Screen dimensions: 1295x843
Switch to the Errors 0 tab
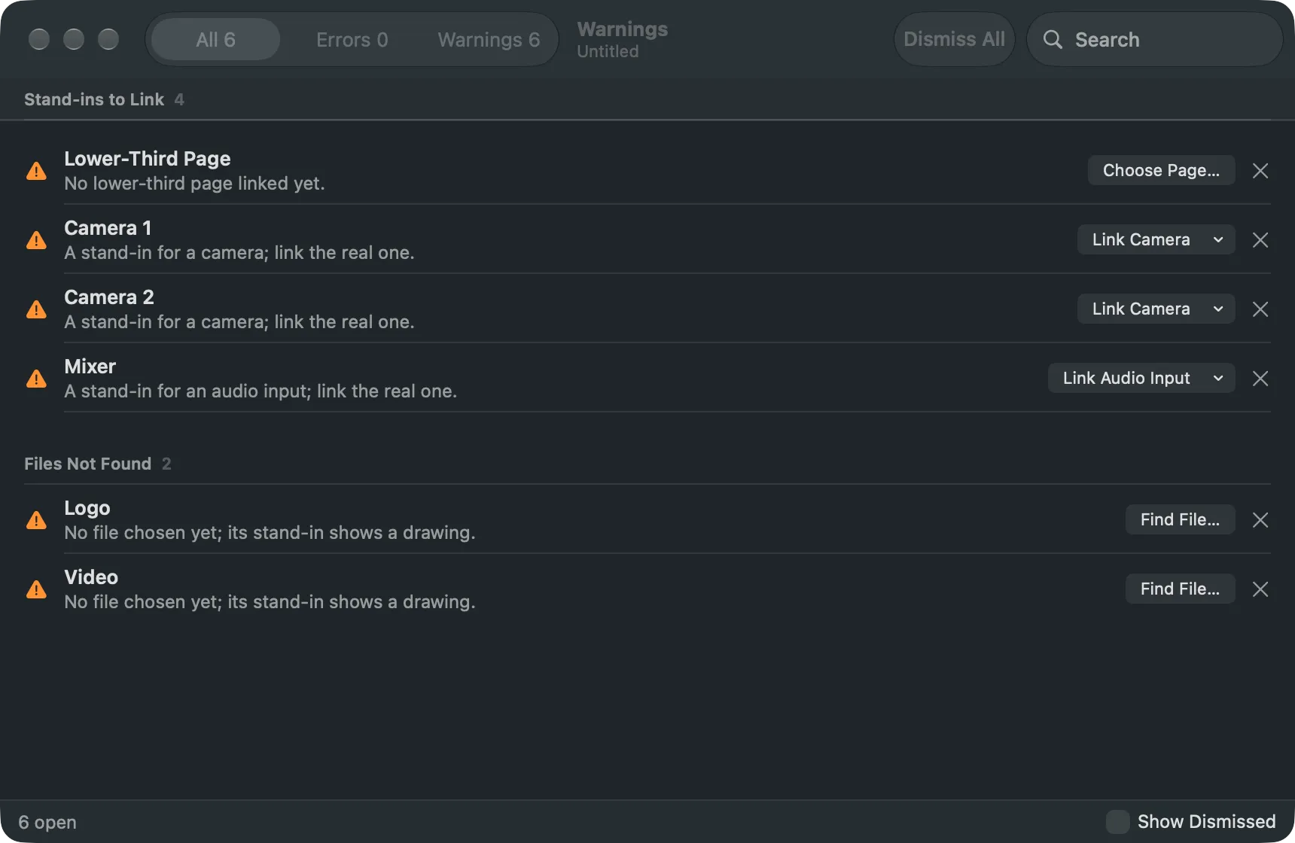click(x=352, y=39)
